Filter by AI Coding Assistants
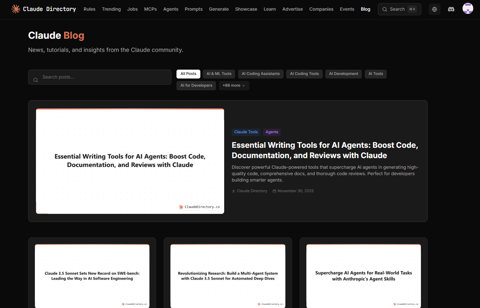Viewport: 480px width, 308px height. point(261,74)
